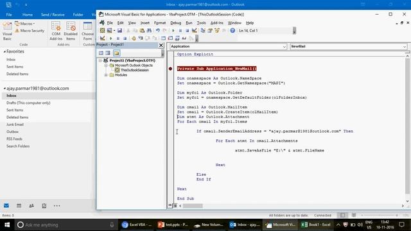The height and width of the screenshot is (231, 411).
Task: Open the Insert menu in VBA editor
Action: pyautogui.click(x=145, y=23)
